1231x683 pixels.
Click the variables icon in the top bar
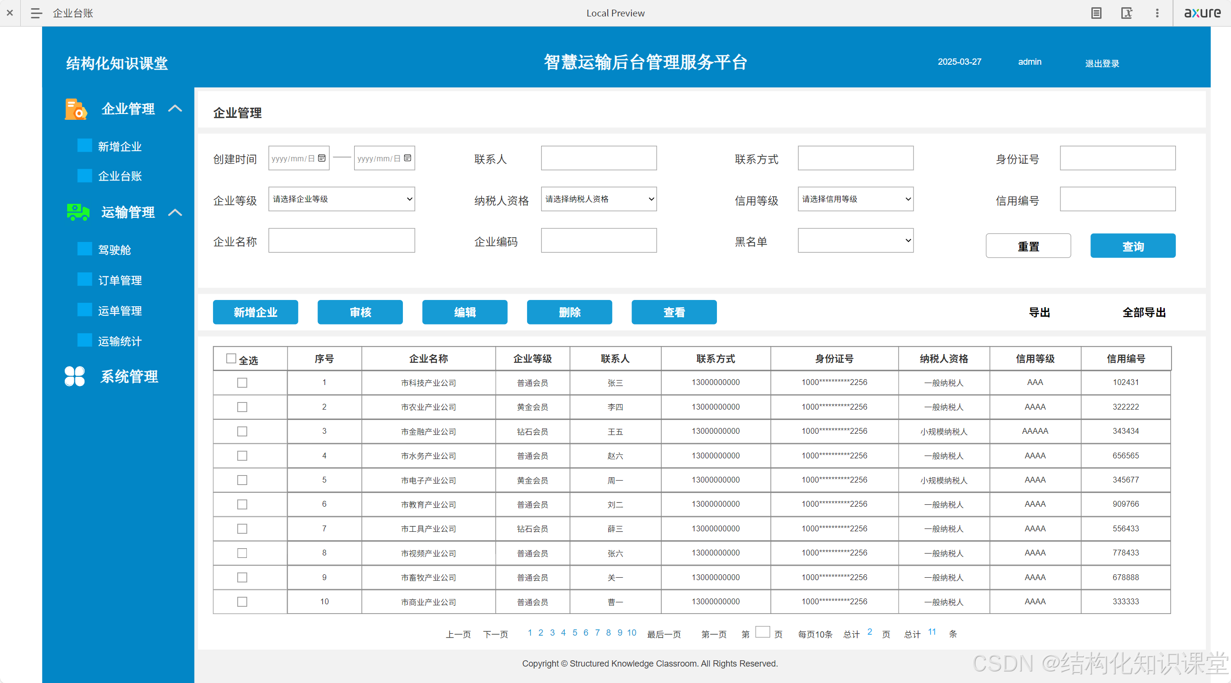coord(1126,13)
